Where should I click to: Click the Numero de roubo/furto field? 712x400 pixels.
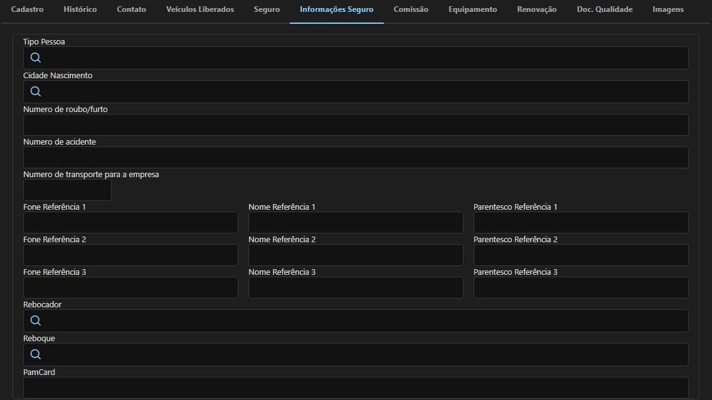pos(356,125)
